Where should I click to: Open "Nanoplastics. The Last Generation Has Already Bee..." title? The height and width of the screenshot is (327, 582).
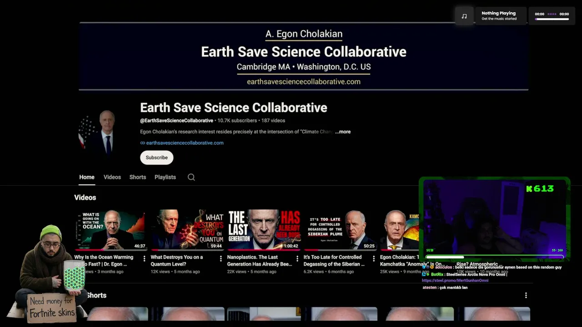[260, 260]
